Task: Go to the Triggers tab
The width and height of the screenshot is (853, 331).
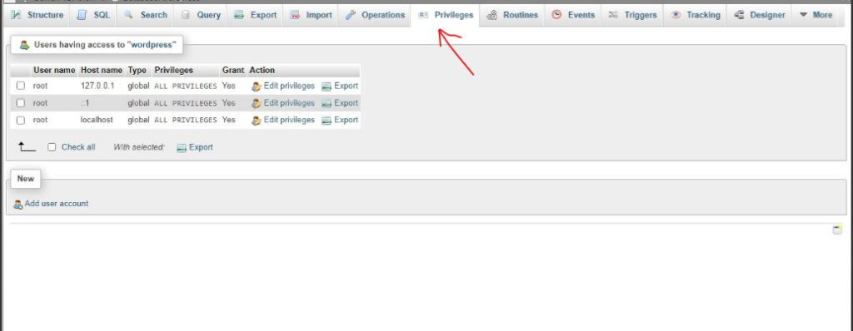Action: coord(632,15)
